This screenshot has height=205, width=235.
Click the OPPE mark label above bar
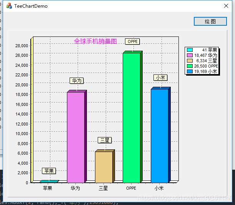pyautogui.click(x=132, y=41)
